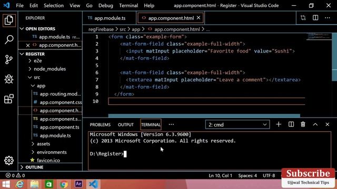Click the warnings count in status bar

pyautogui.click(x=21, y=175)
